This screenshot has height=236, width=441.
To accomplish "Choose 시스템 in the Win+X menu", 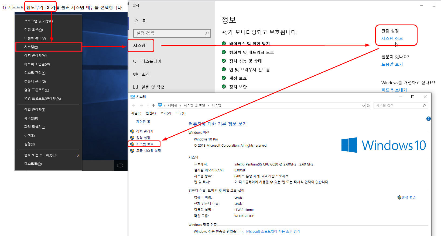I will coord(48,47).
